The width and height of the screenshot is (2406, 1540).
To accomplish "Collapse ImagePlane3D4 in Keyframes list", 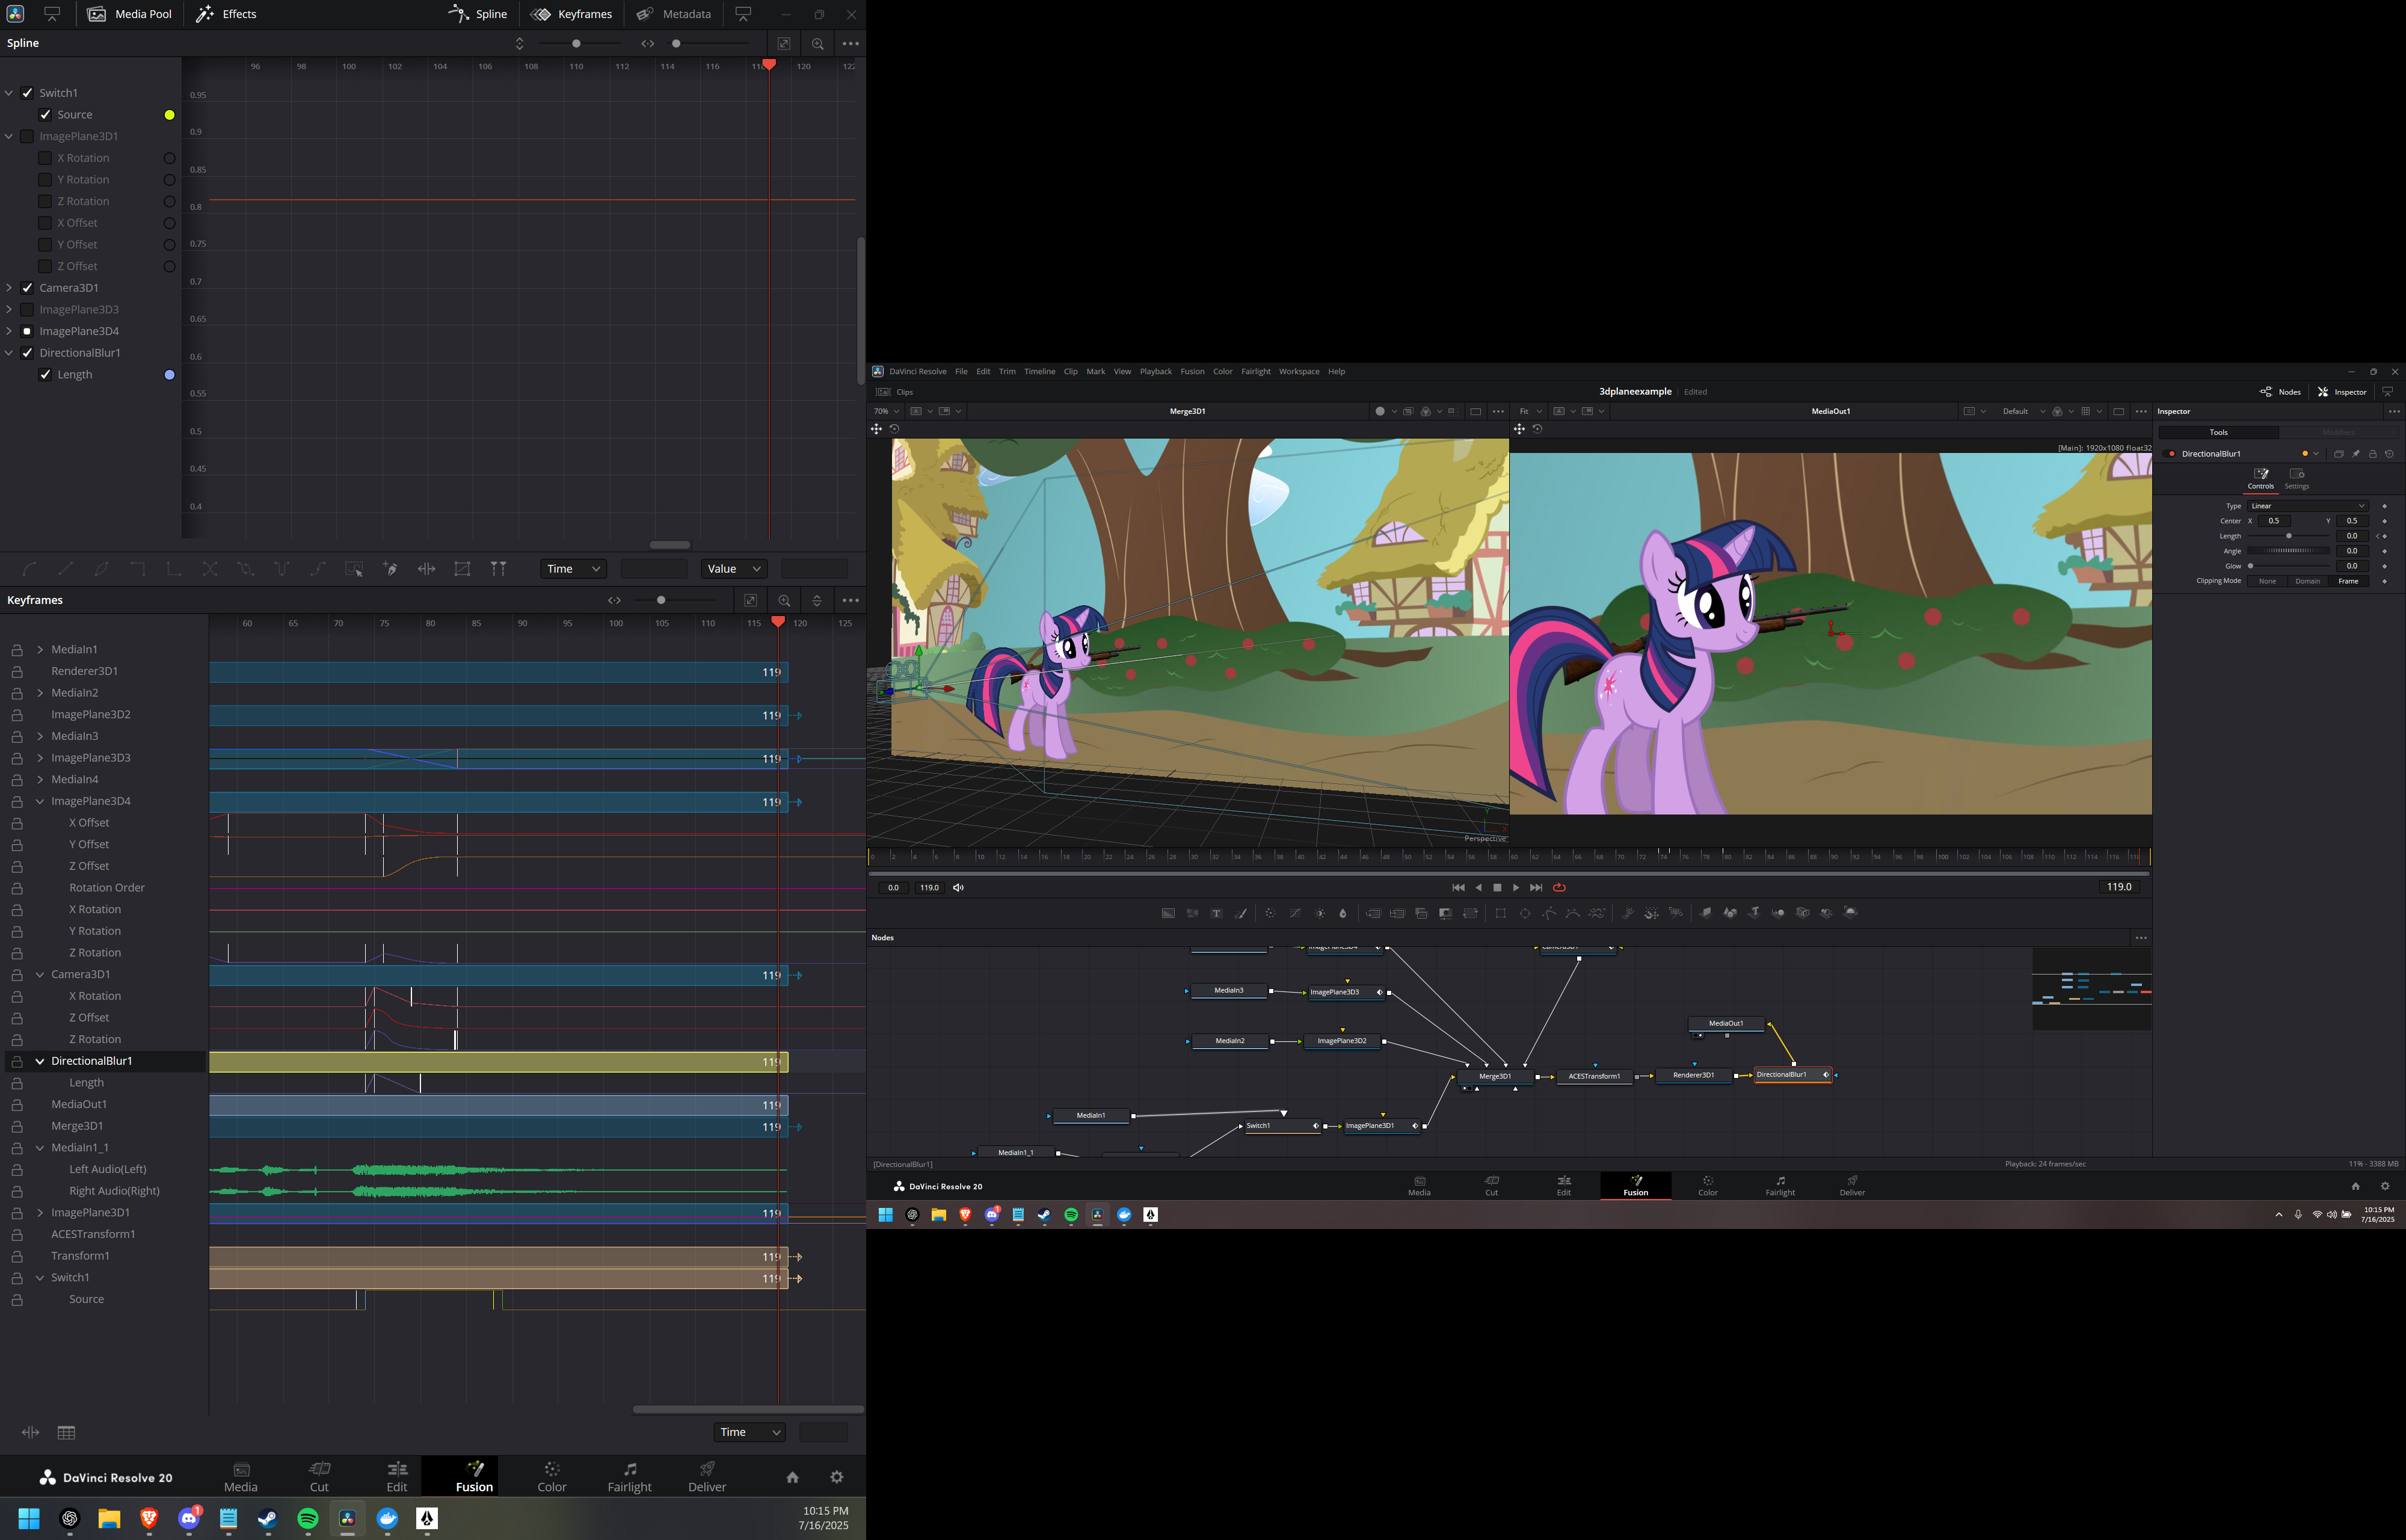I will [40, 801].
